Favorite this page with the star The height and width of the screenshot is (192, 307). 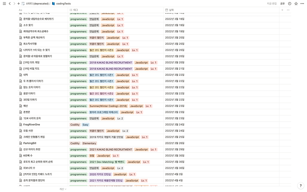click(296, 4)
